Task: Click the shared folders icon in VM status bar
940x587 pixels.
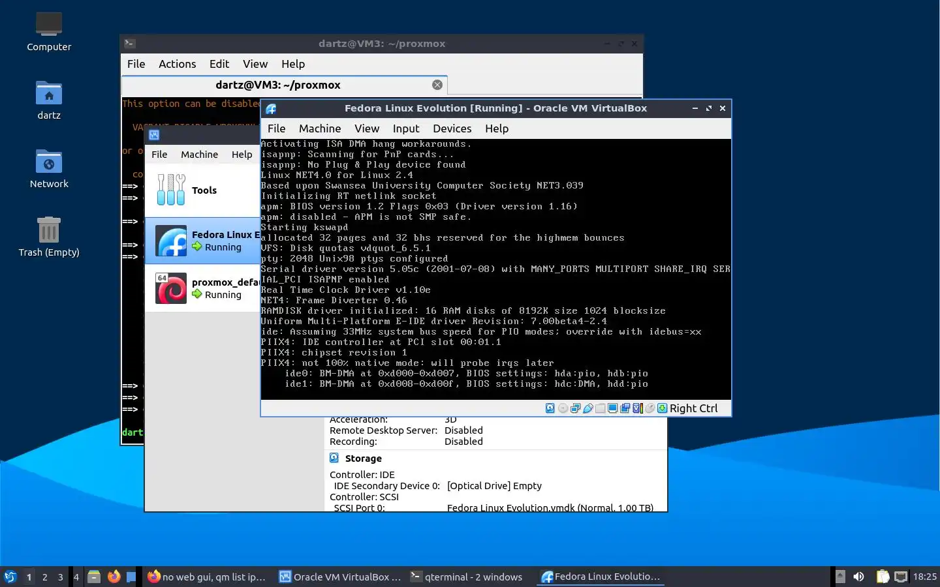Action: 601,408
